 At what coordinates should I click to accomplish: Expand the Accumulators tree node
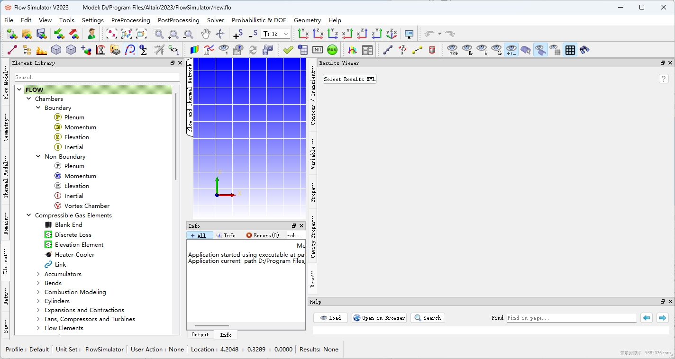38,274
